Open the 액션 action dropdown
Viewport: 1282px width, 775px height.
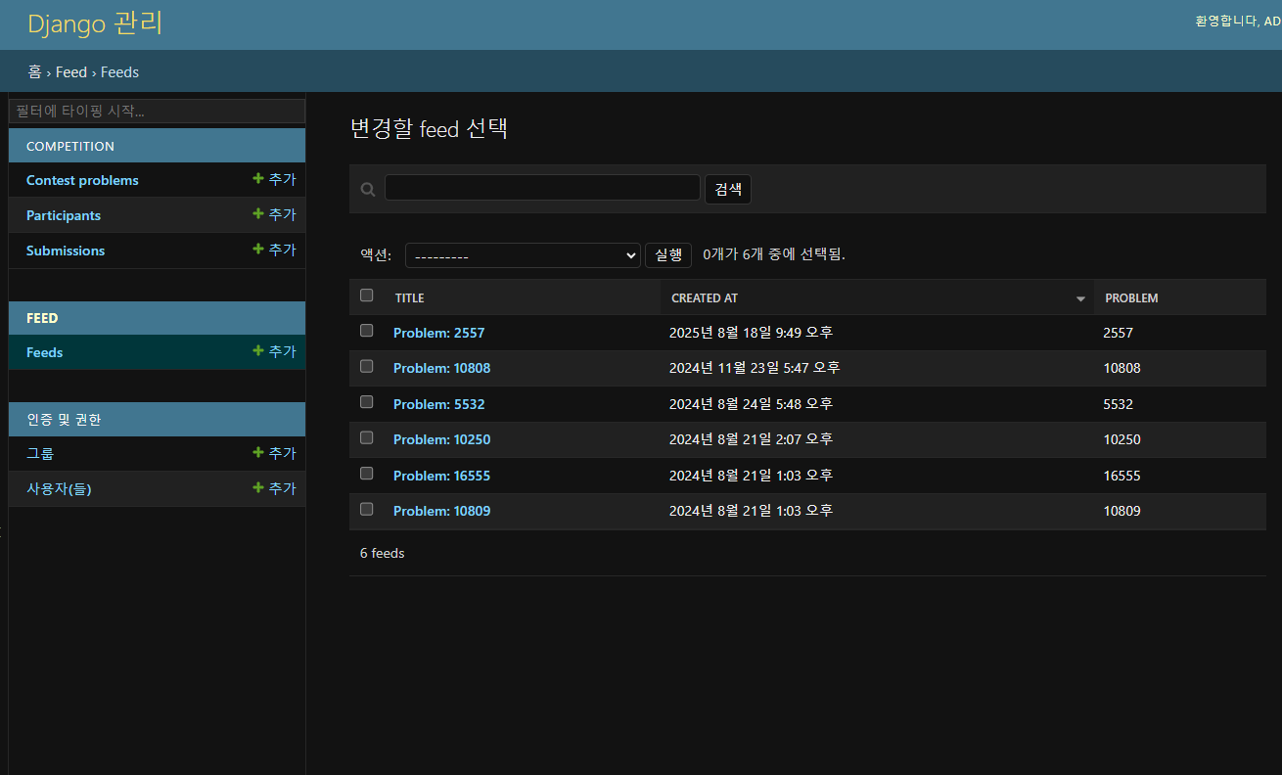[x=523, y=255]
